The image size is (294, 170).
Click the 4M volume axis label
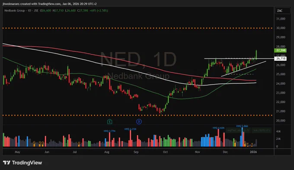[x=278, y=131]
